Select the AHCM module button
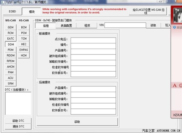 tap(11, 66)
